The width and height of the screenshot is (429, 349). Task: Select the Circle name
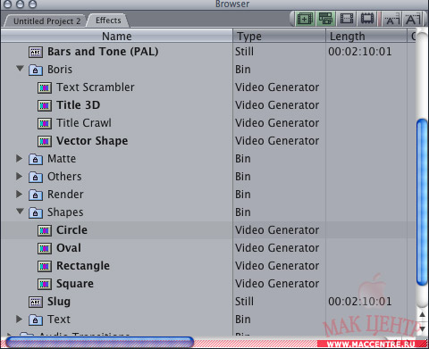click(71, 230)
